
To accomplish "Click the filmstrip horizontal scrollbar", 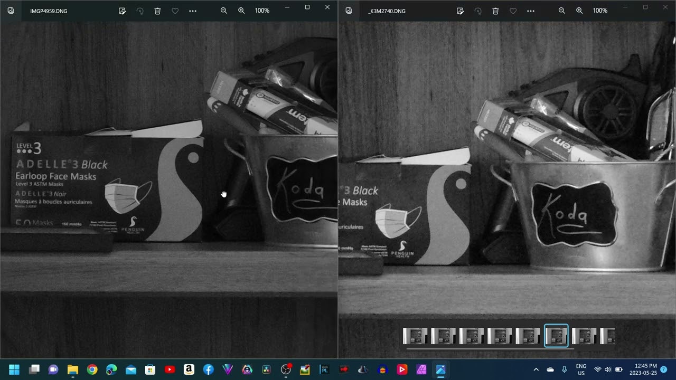I will pos(490,348).
